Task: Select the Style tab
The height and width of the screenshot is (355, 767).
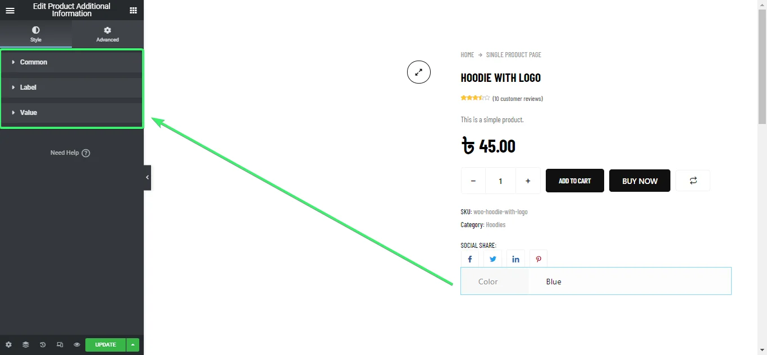Action: point(36,34)
